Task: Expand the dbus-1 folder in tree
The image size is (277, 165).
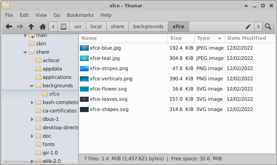Action: 32,119
